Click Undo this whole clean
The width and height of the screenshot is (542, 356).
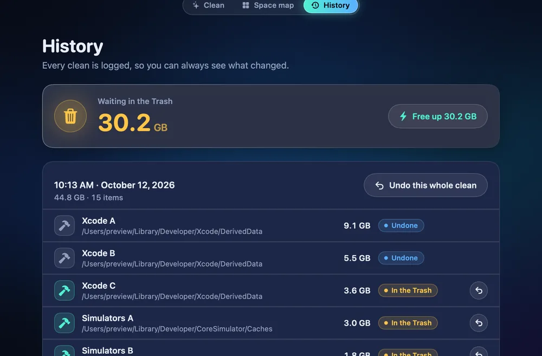coord(425,185)
